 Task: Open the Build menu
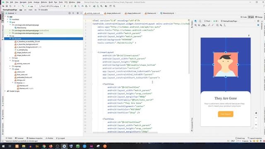[x=51, y=2]
